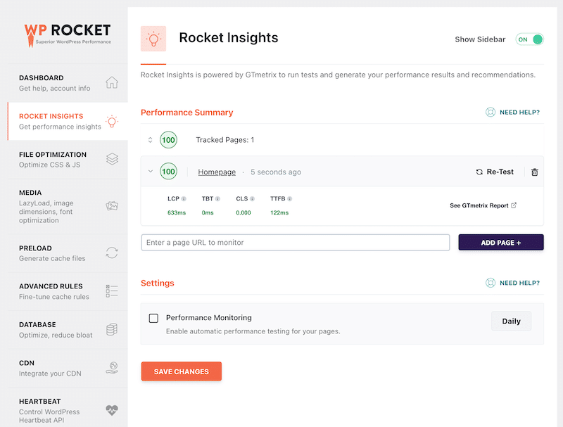Toggle the Tracked Pages sort arrows
563x427 pixels.
(150, 140)
